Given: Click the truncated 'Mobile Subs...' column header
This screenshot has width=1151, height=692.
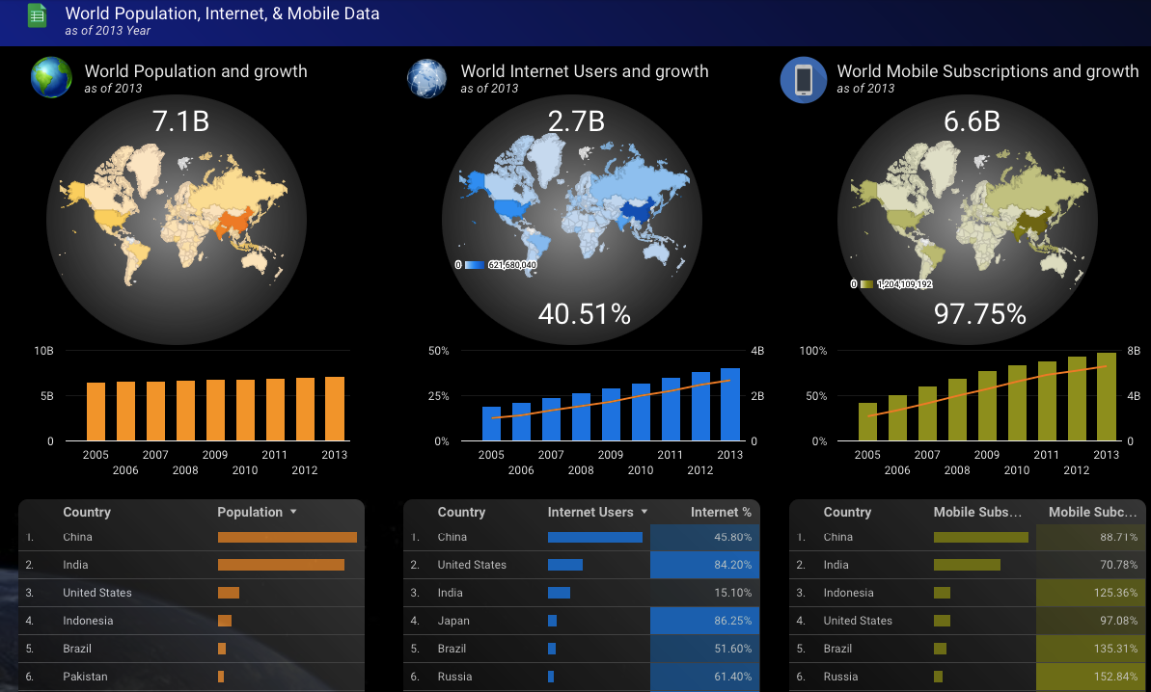Looking at the screenshot, I should coord(977,512).
